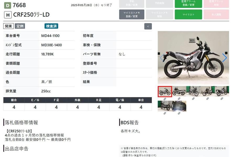Select the second motorcycle thumbnail

tap(179, 92)
